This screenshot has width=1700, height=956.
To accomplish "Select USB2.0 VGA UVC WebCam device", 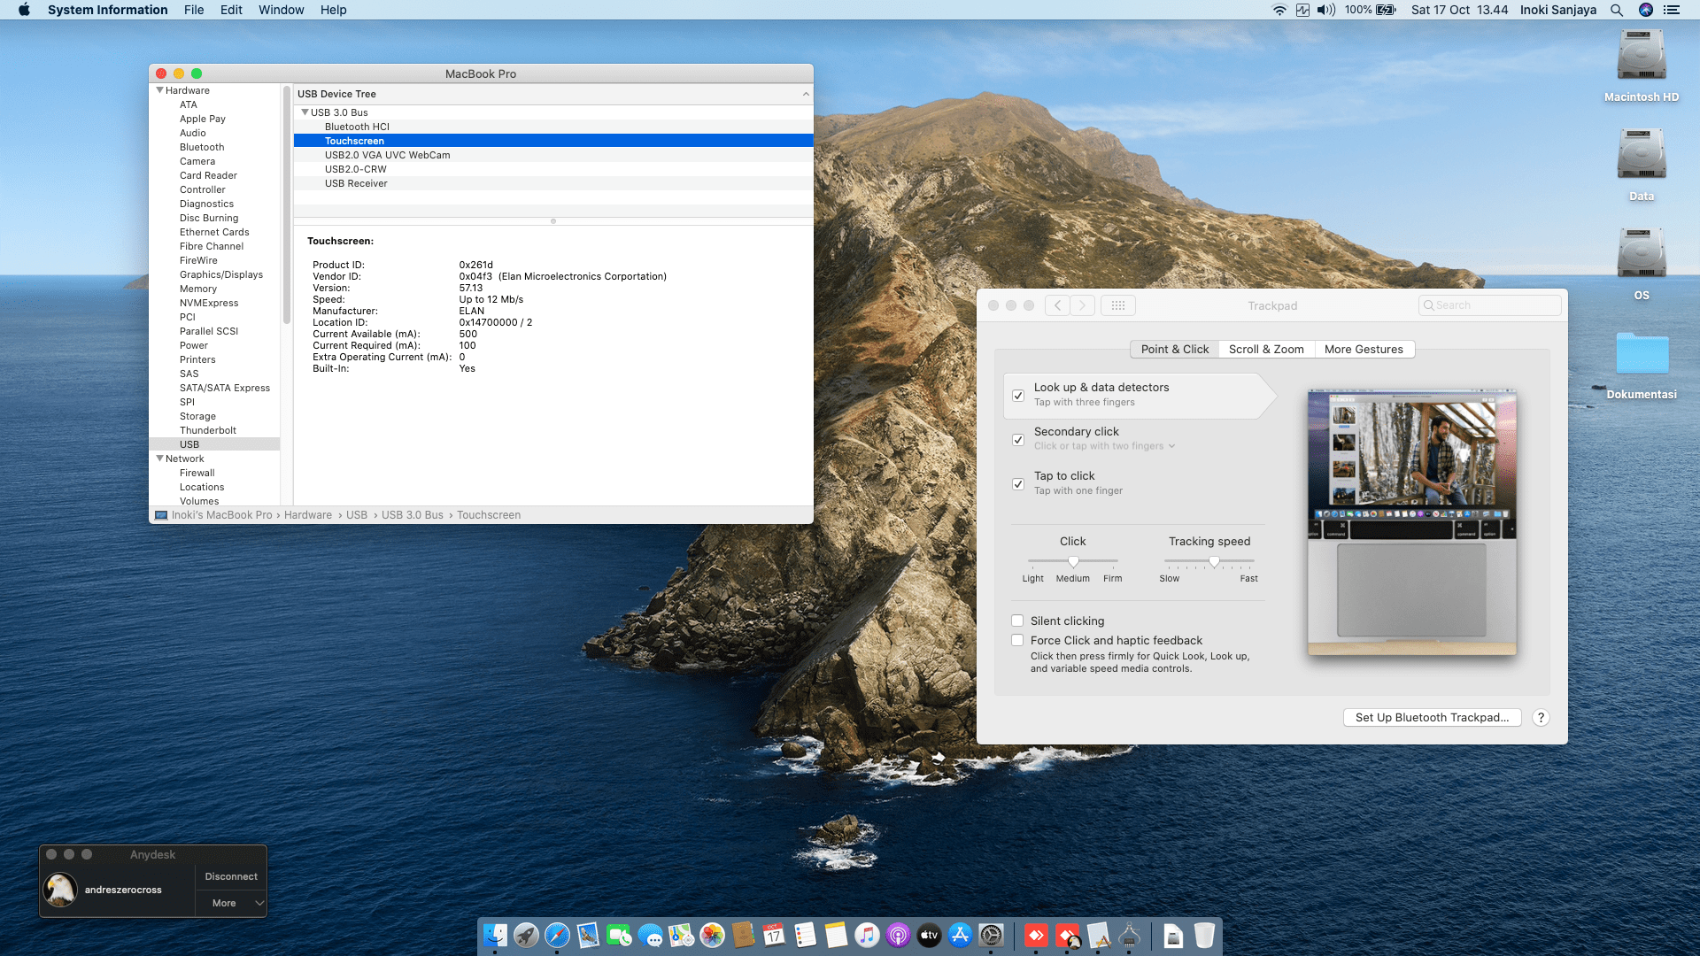I will tap(553, 155).
